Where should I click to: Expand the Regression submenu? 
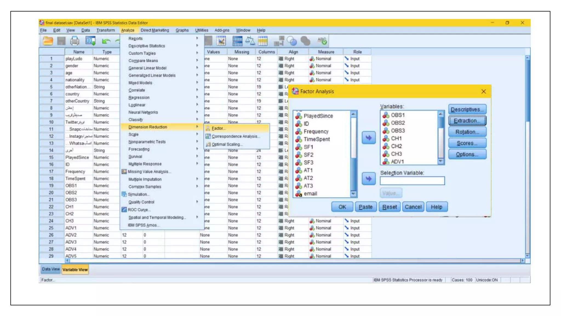(x=139, y=97)
